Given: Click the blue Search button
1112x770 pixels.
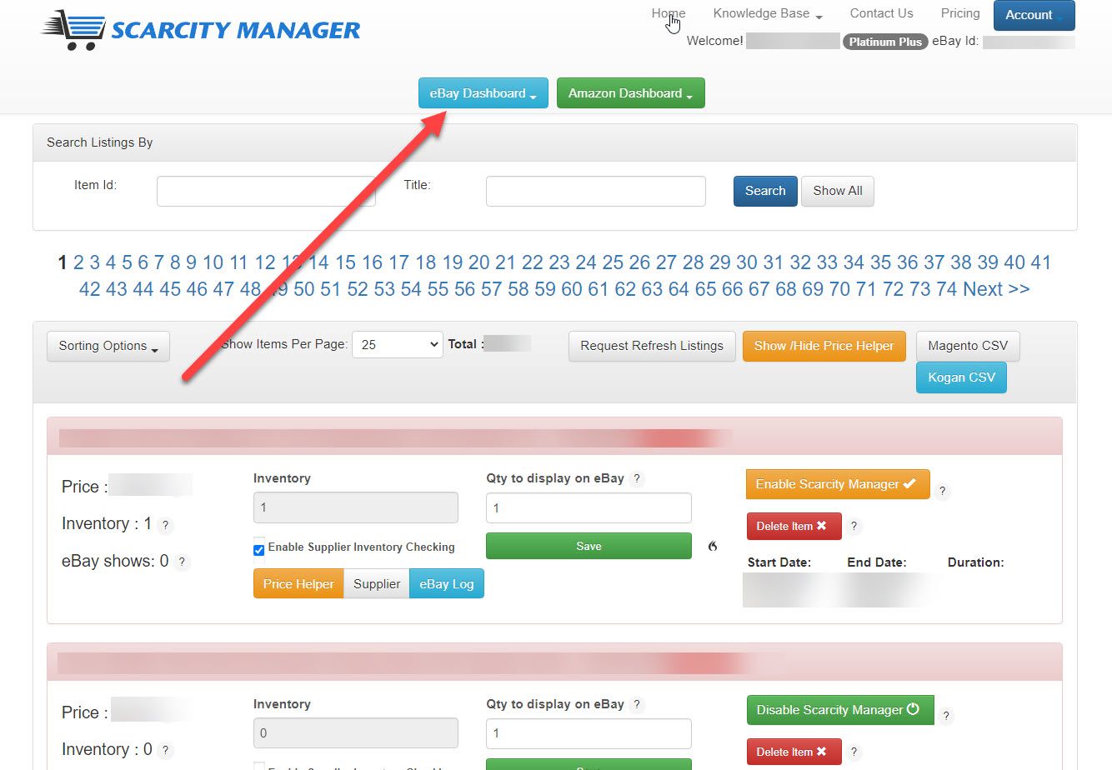Looking at the screenshot, I should click(765, 191).
